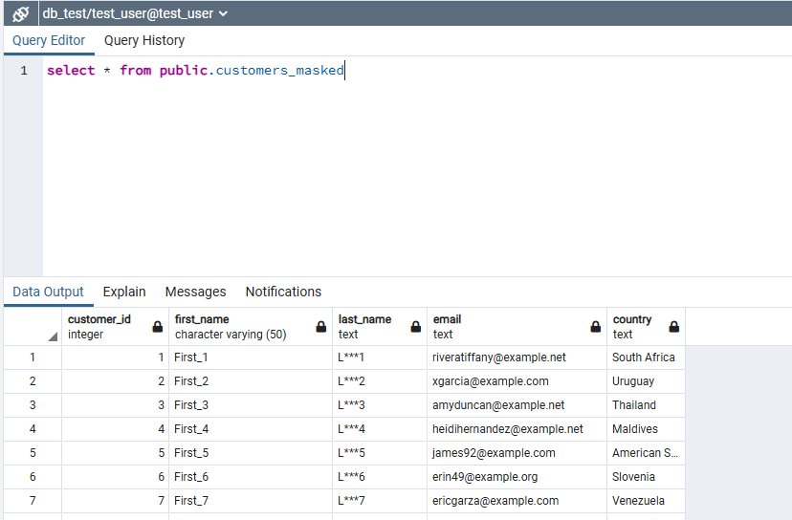Click in the SQL query text line

coord(195,70)
